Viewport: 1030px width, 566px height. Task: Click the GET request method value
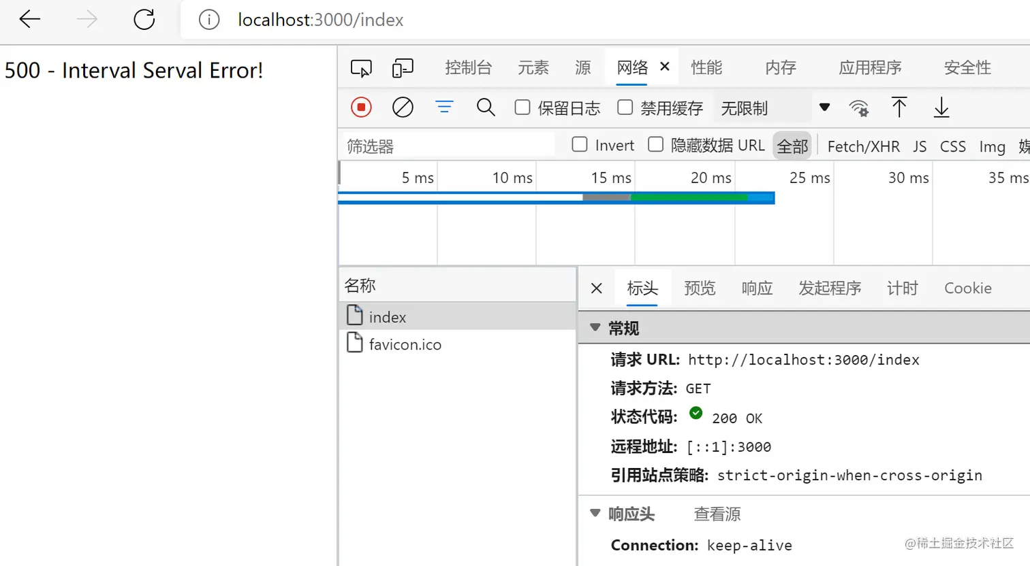click(x=698, y=388)
